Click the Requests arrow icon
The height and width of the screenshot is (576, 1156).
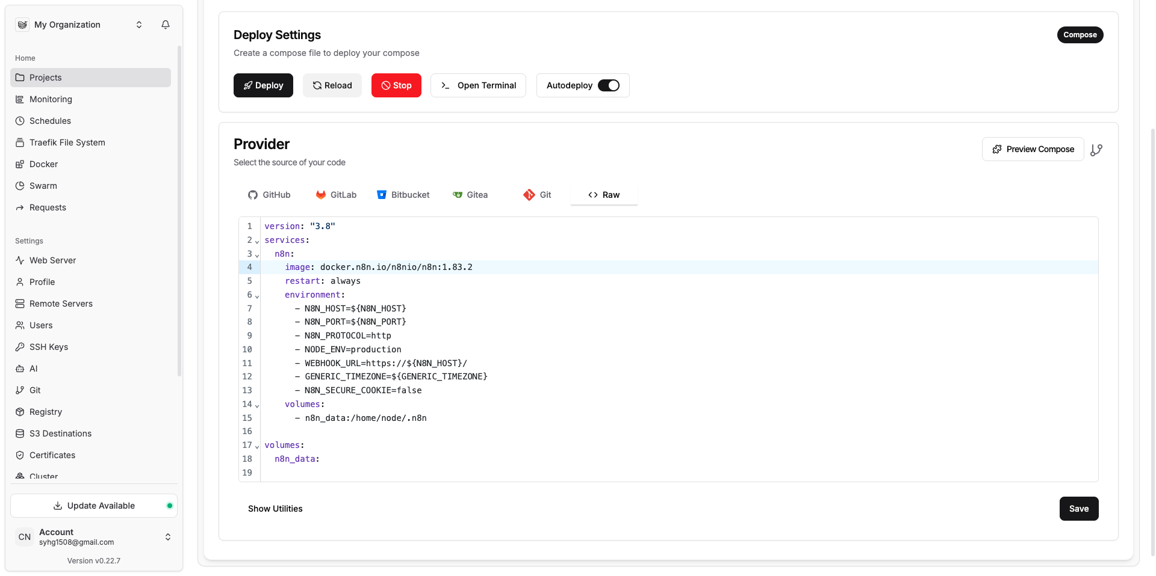(20, 207)
